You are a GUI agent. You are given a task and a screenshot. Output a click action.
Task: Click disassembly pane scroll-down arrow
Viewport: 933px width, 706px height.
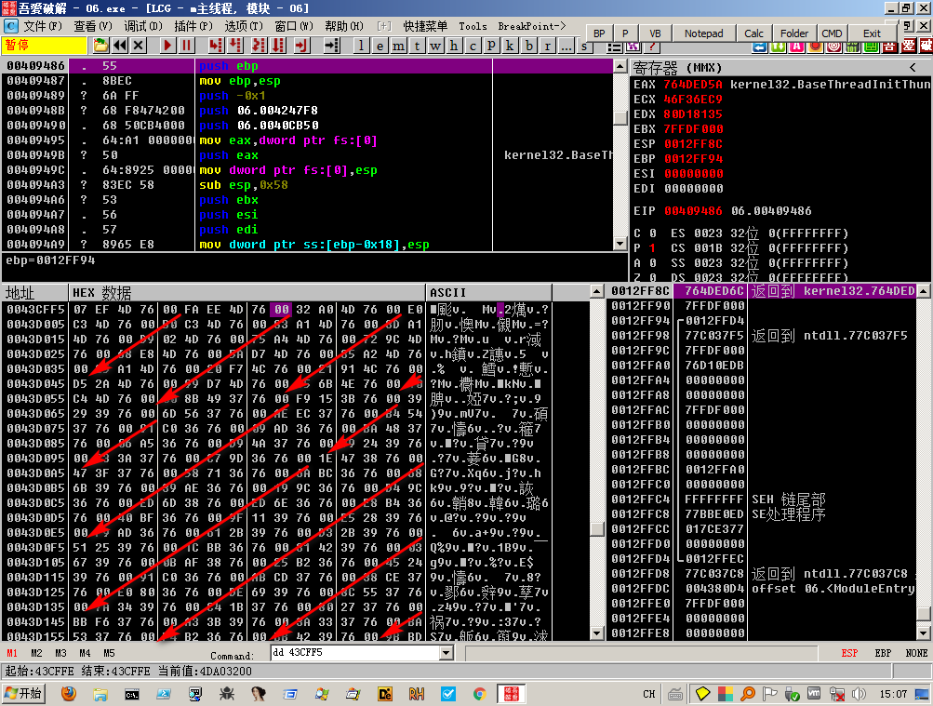(620, 244)
